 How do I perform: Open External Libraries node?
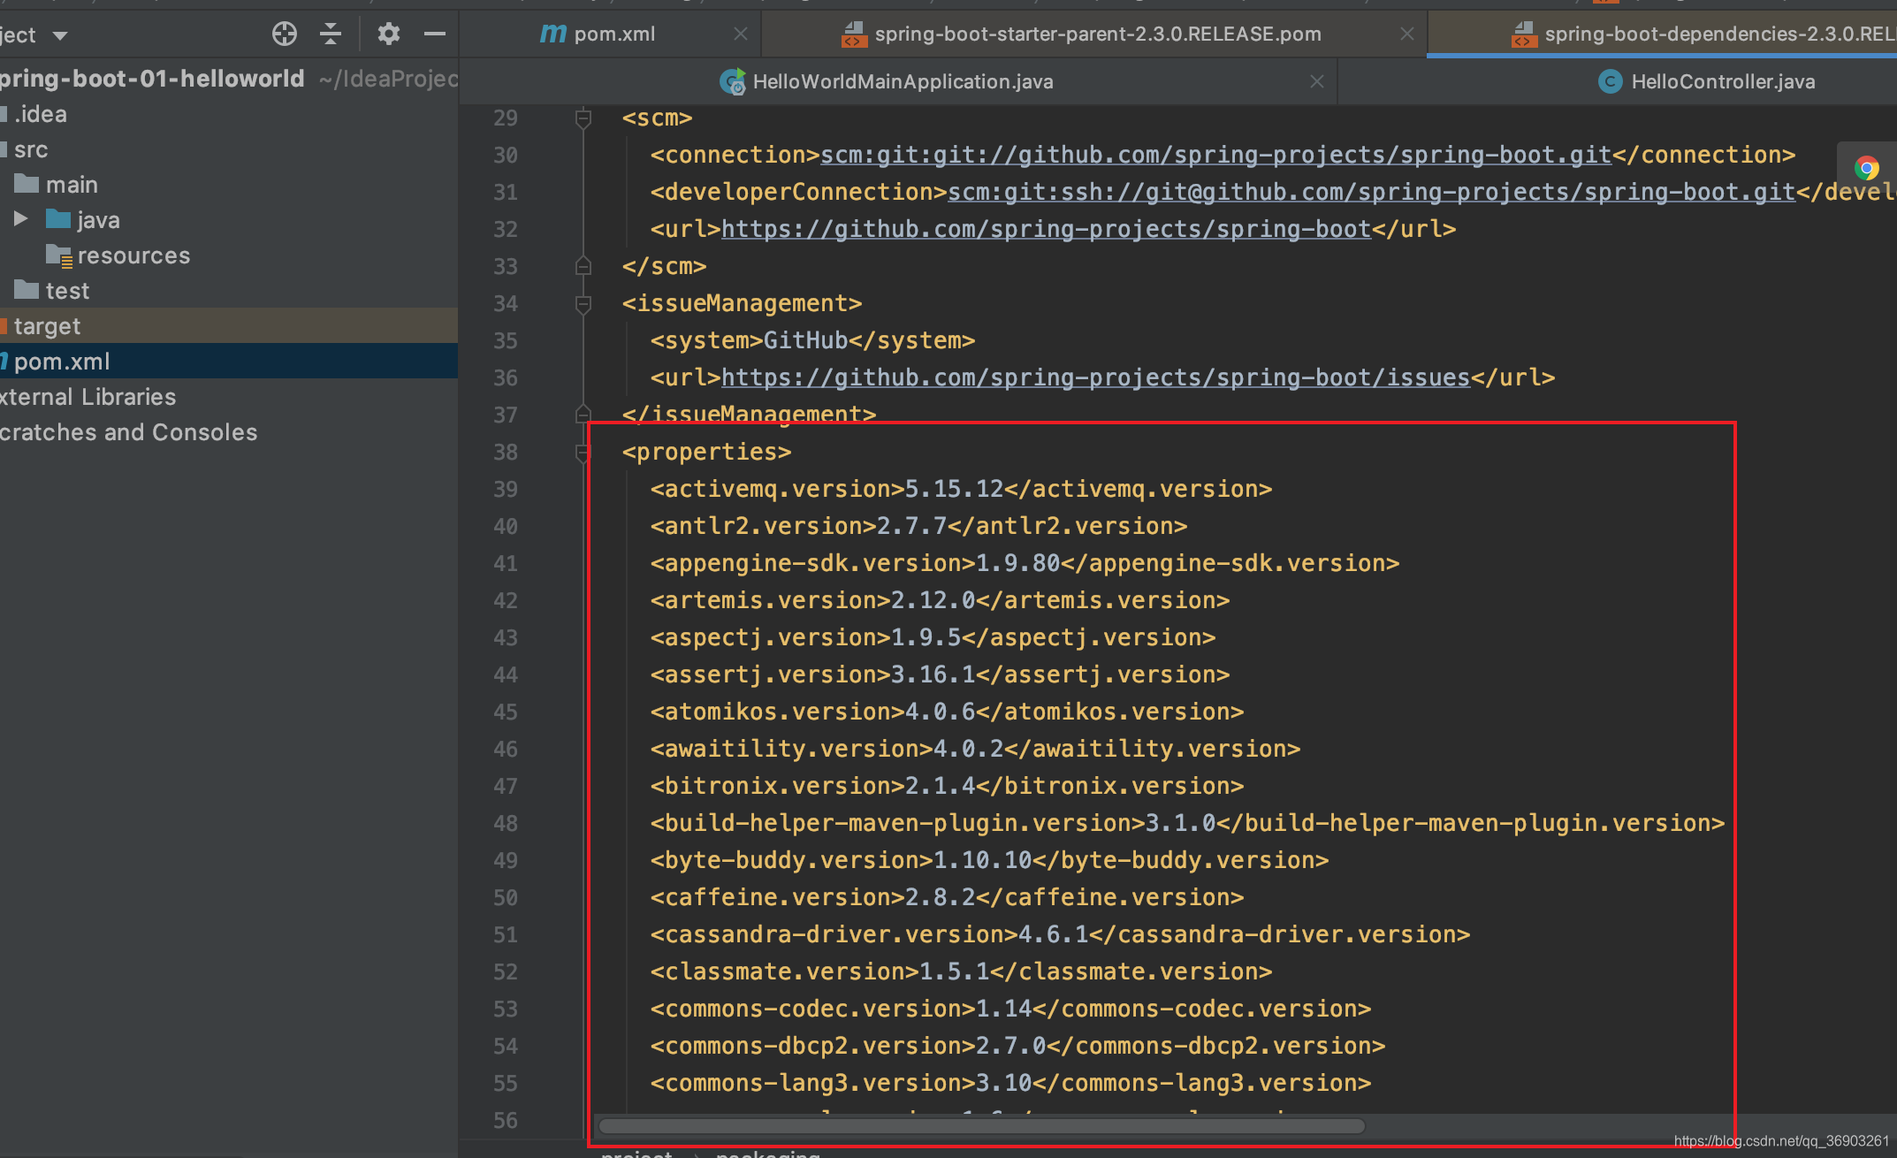click(x=88, y=397)
